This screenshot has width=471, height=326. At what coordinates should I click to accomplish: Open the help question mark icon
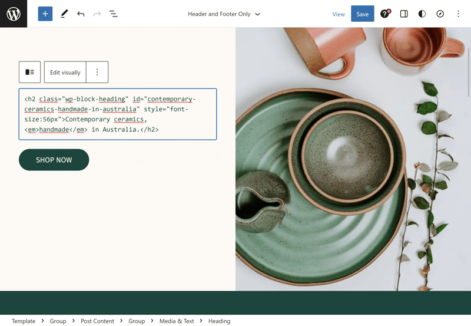coord(386,14)
